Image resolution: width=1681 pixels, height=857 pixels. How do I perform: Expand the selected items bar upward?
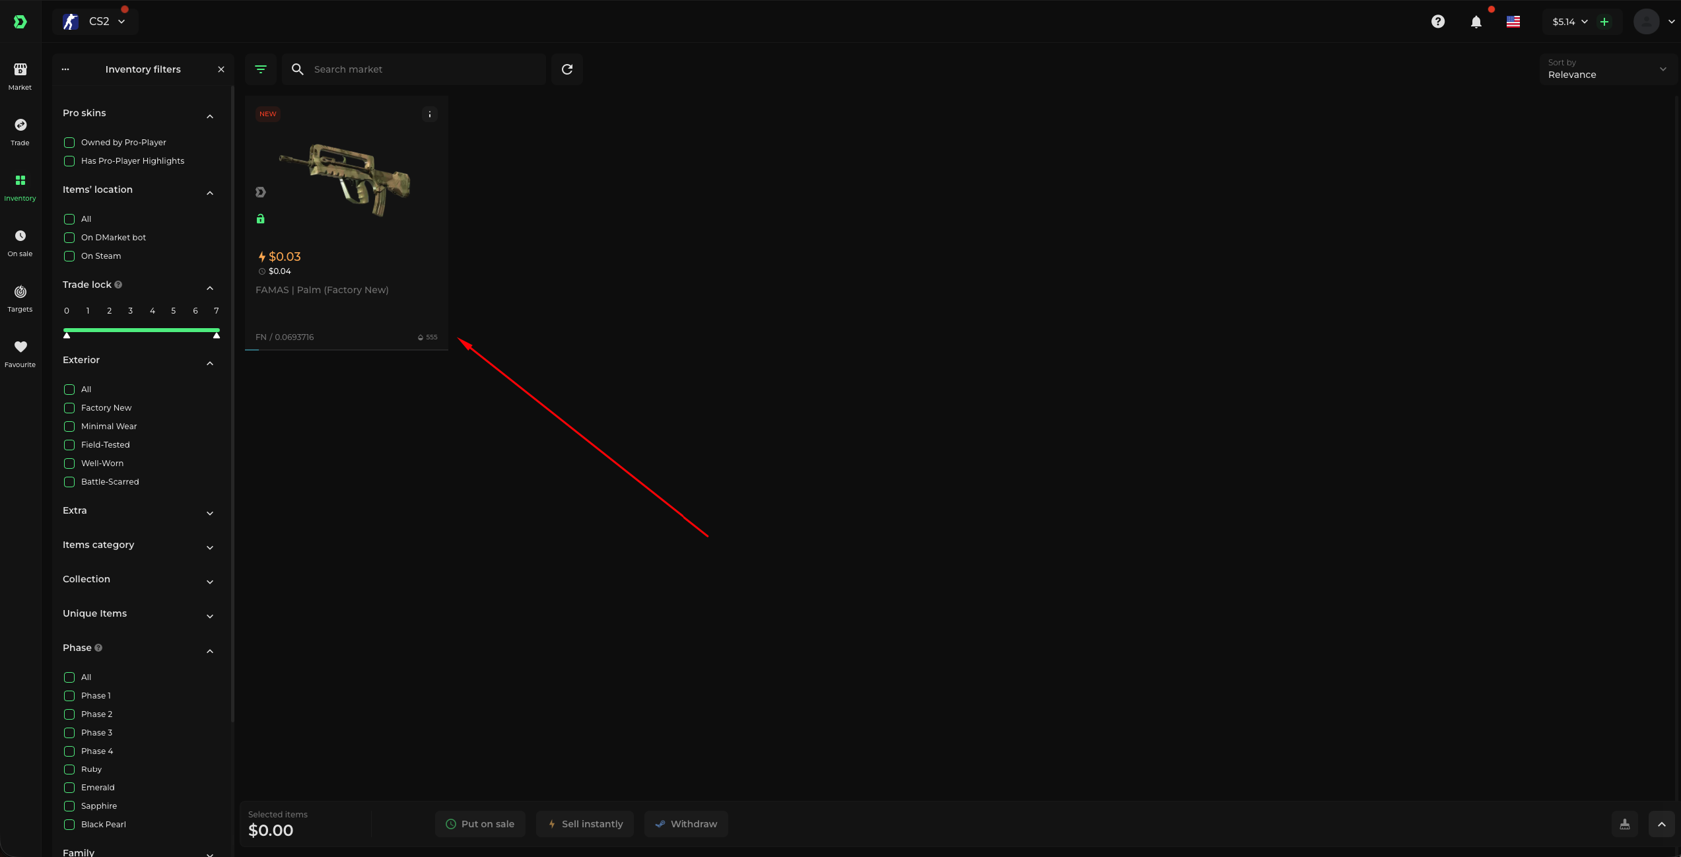[x=1662, y=824]
